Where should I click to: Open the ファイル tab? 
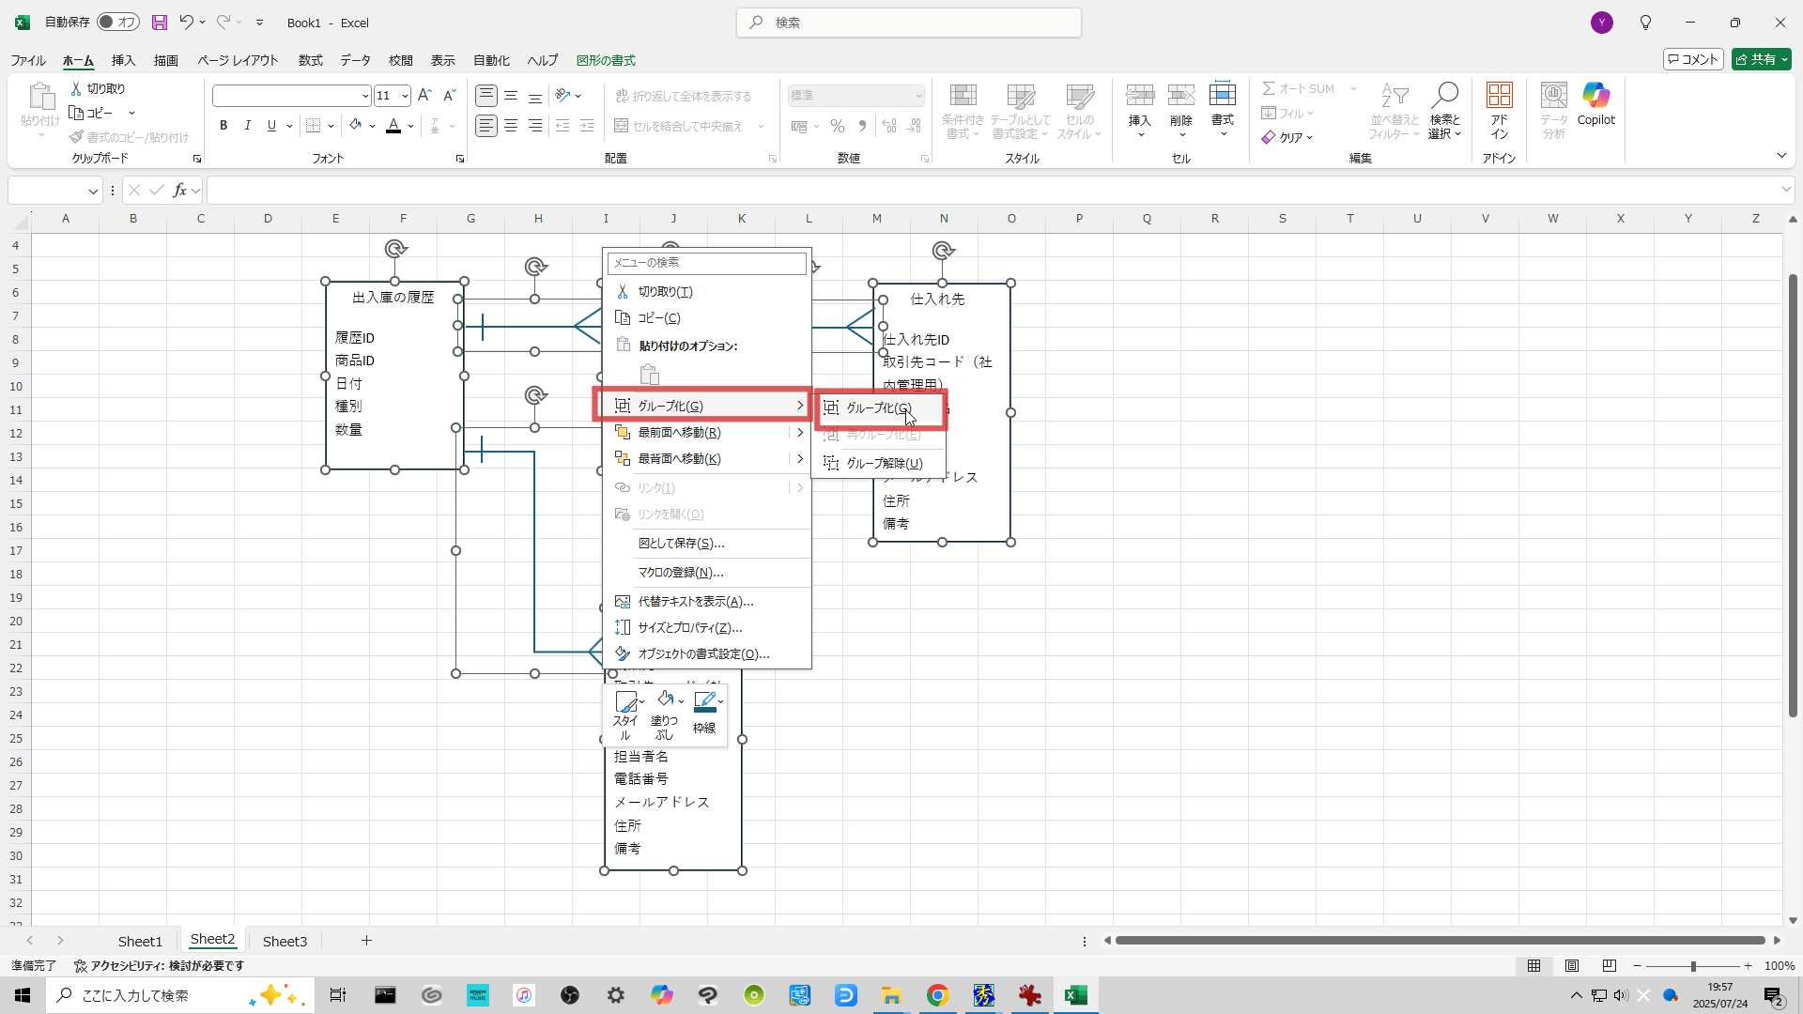tap(28, 60)
